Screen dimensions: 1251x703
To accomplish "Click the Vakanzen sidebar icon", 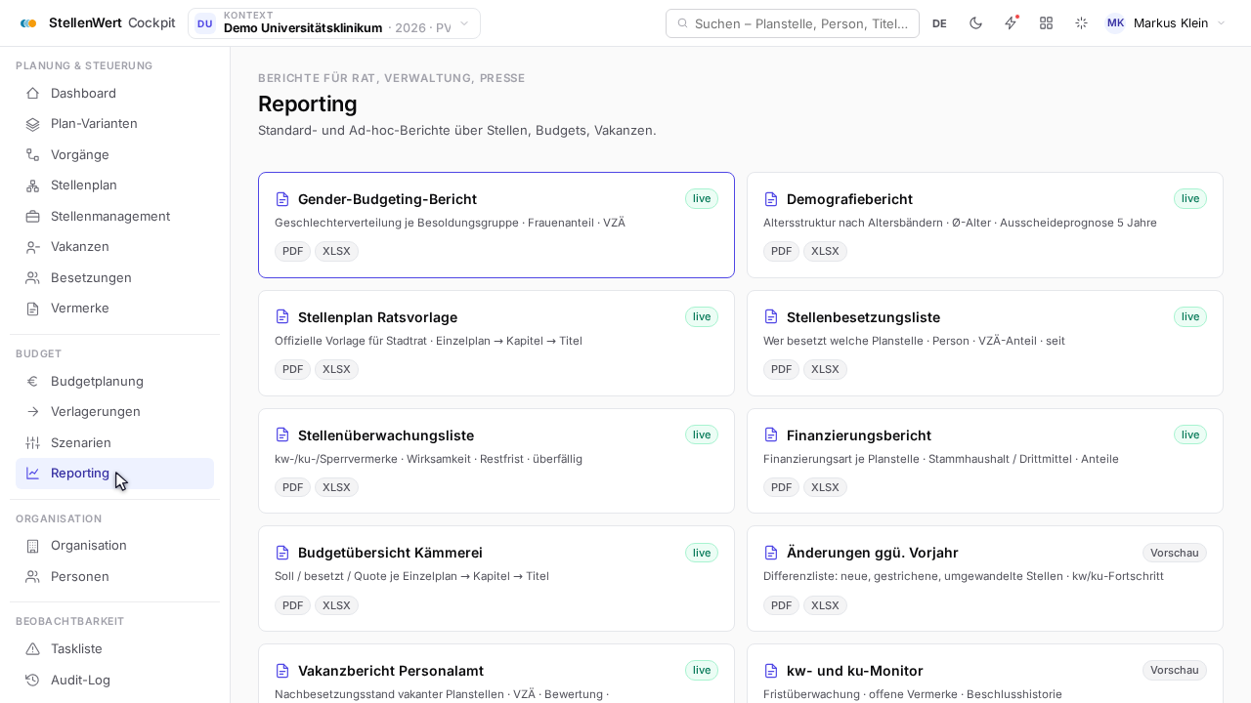I will (x=32, y=247).
